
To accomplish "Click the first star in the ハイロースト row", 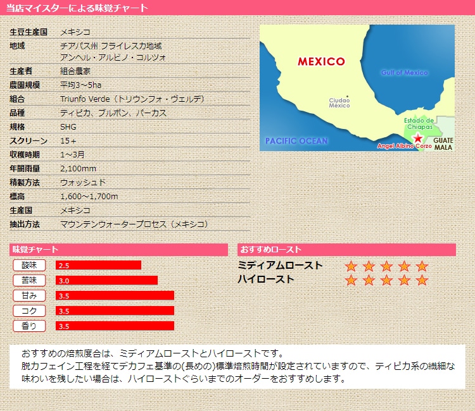I will click(x=351, y=280).
